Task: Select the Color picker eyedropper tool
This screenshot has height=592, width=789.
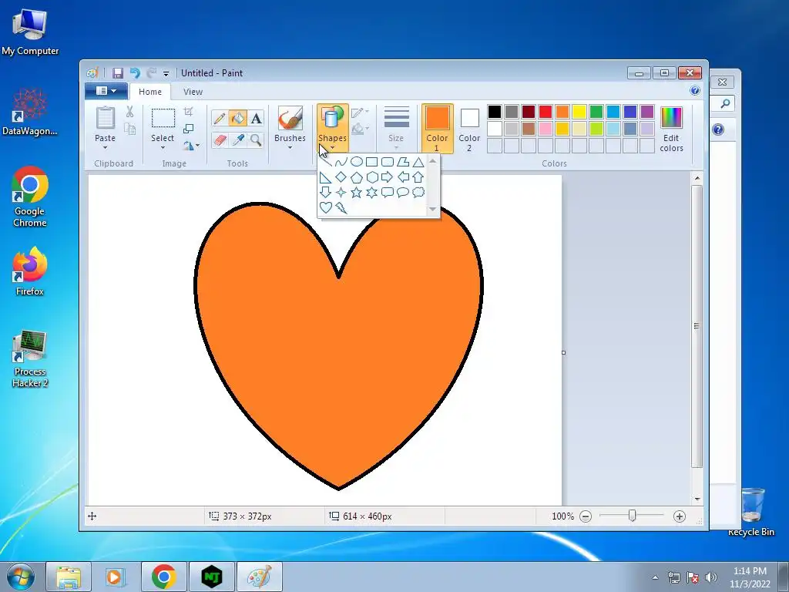Action: (x=237, y=140)
